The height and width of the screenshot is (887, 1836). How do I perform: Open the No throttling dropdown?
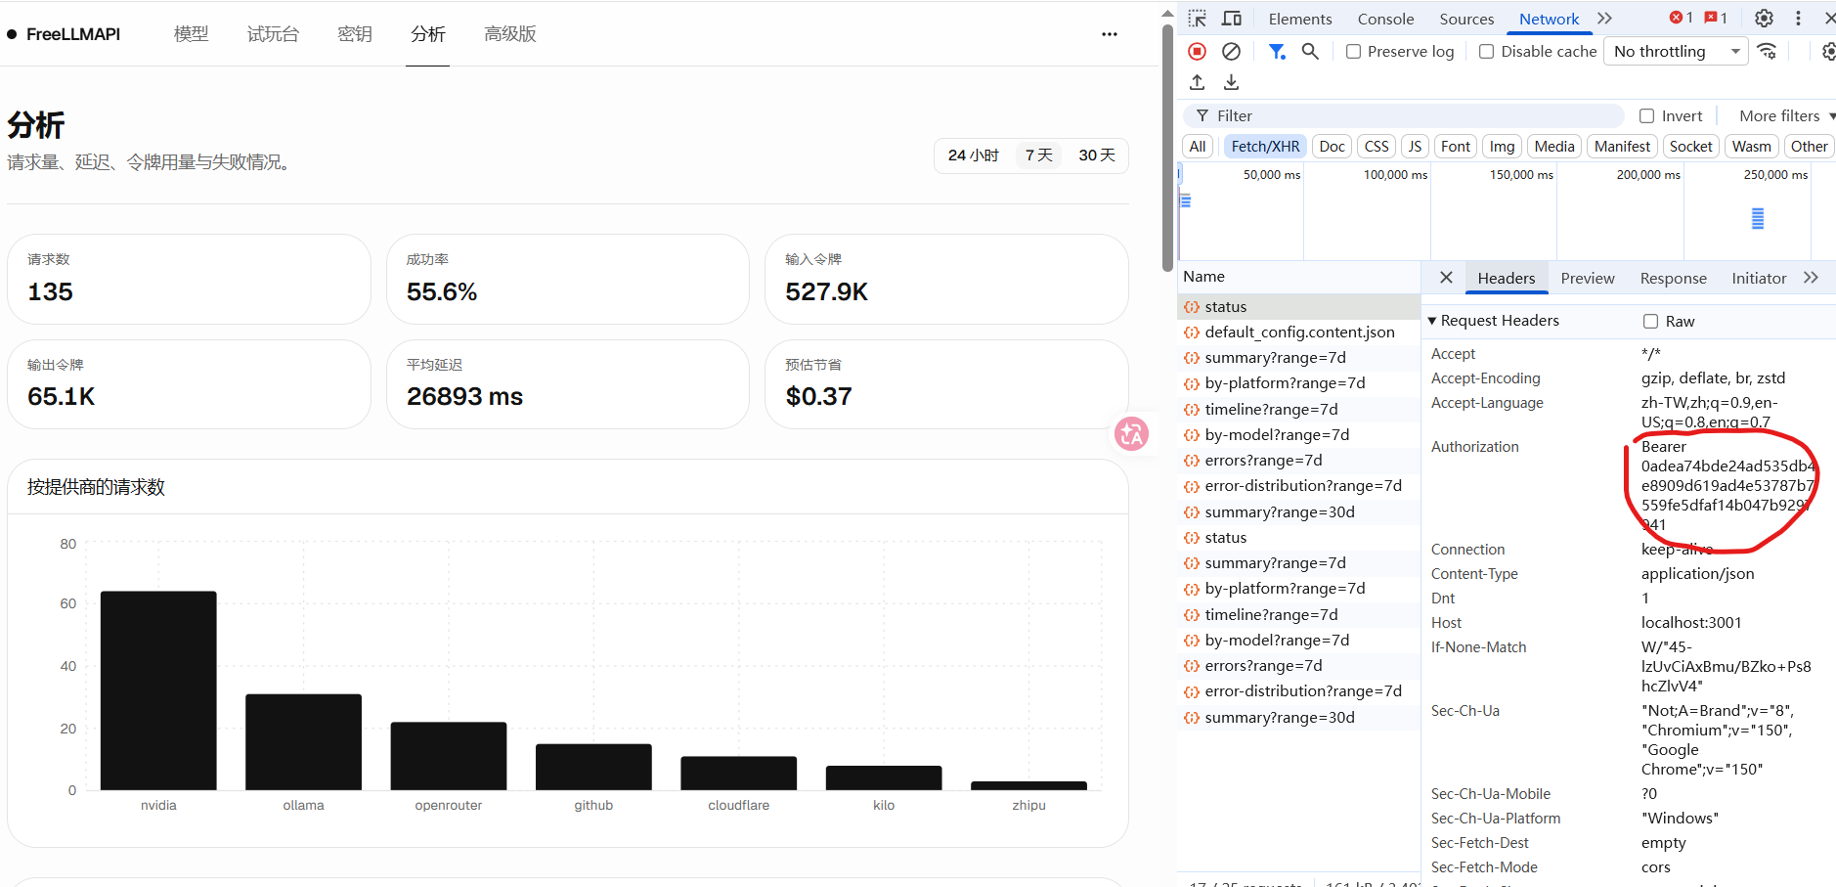coord(1676,51)
